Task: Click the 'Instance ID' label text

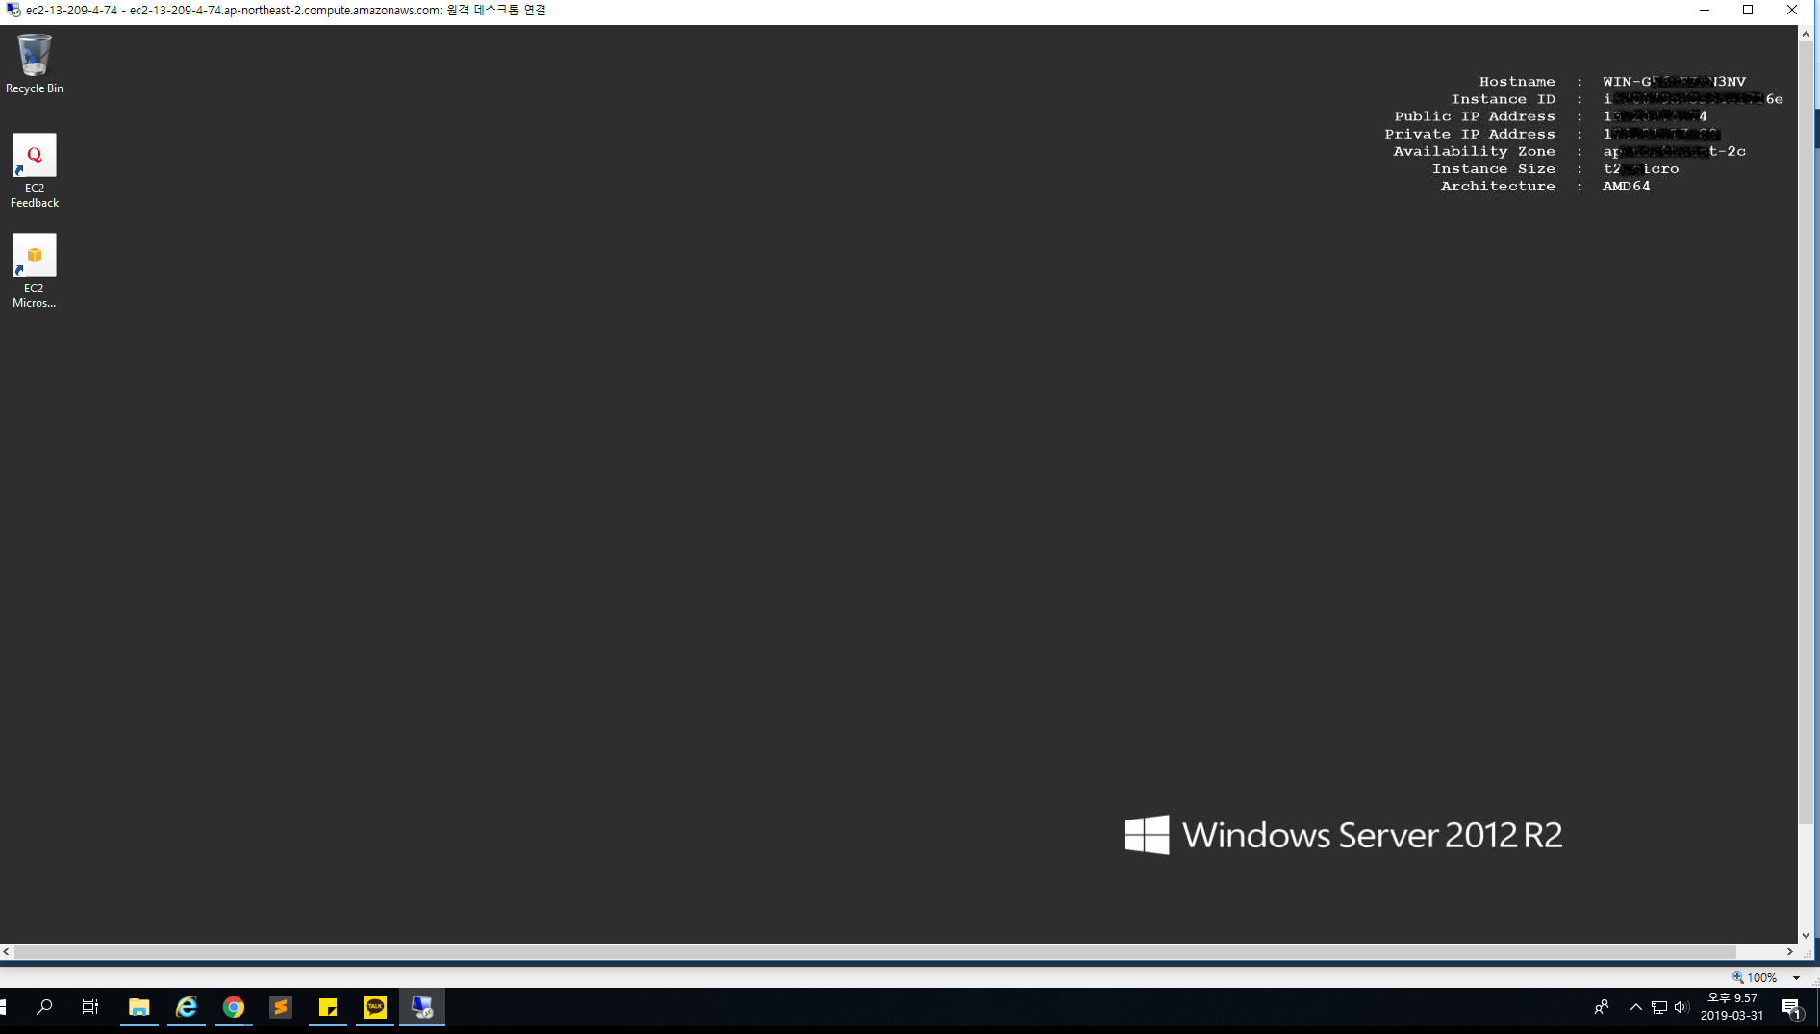Action: click(x=1503, y=99)
